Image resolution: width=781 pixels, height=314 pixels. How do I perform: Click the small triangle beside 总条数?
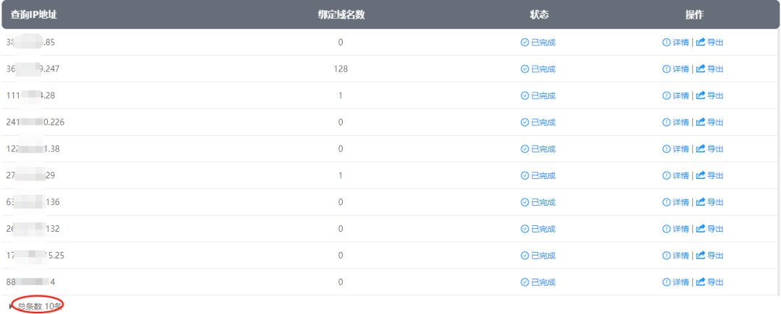click(x=12, y=306)
